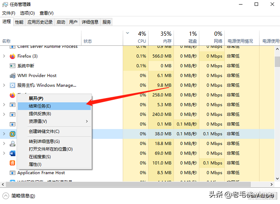This screenshot has width=280, height=204.
Task: Choose 展开(P) in context menu
Action: pyautogui.click(x=54, y=98)
